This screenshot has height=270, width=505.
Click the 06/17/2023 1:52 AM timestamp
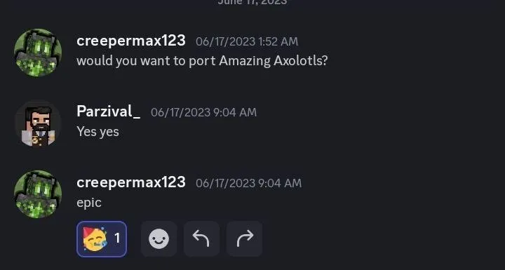[x=247, y=41]
